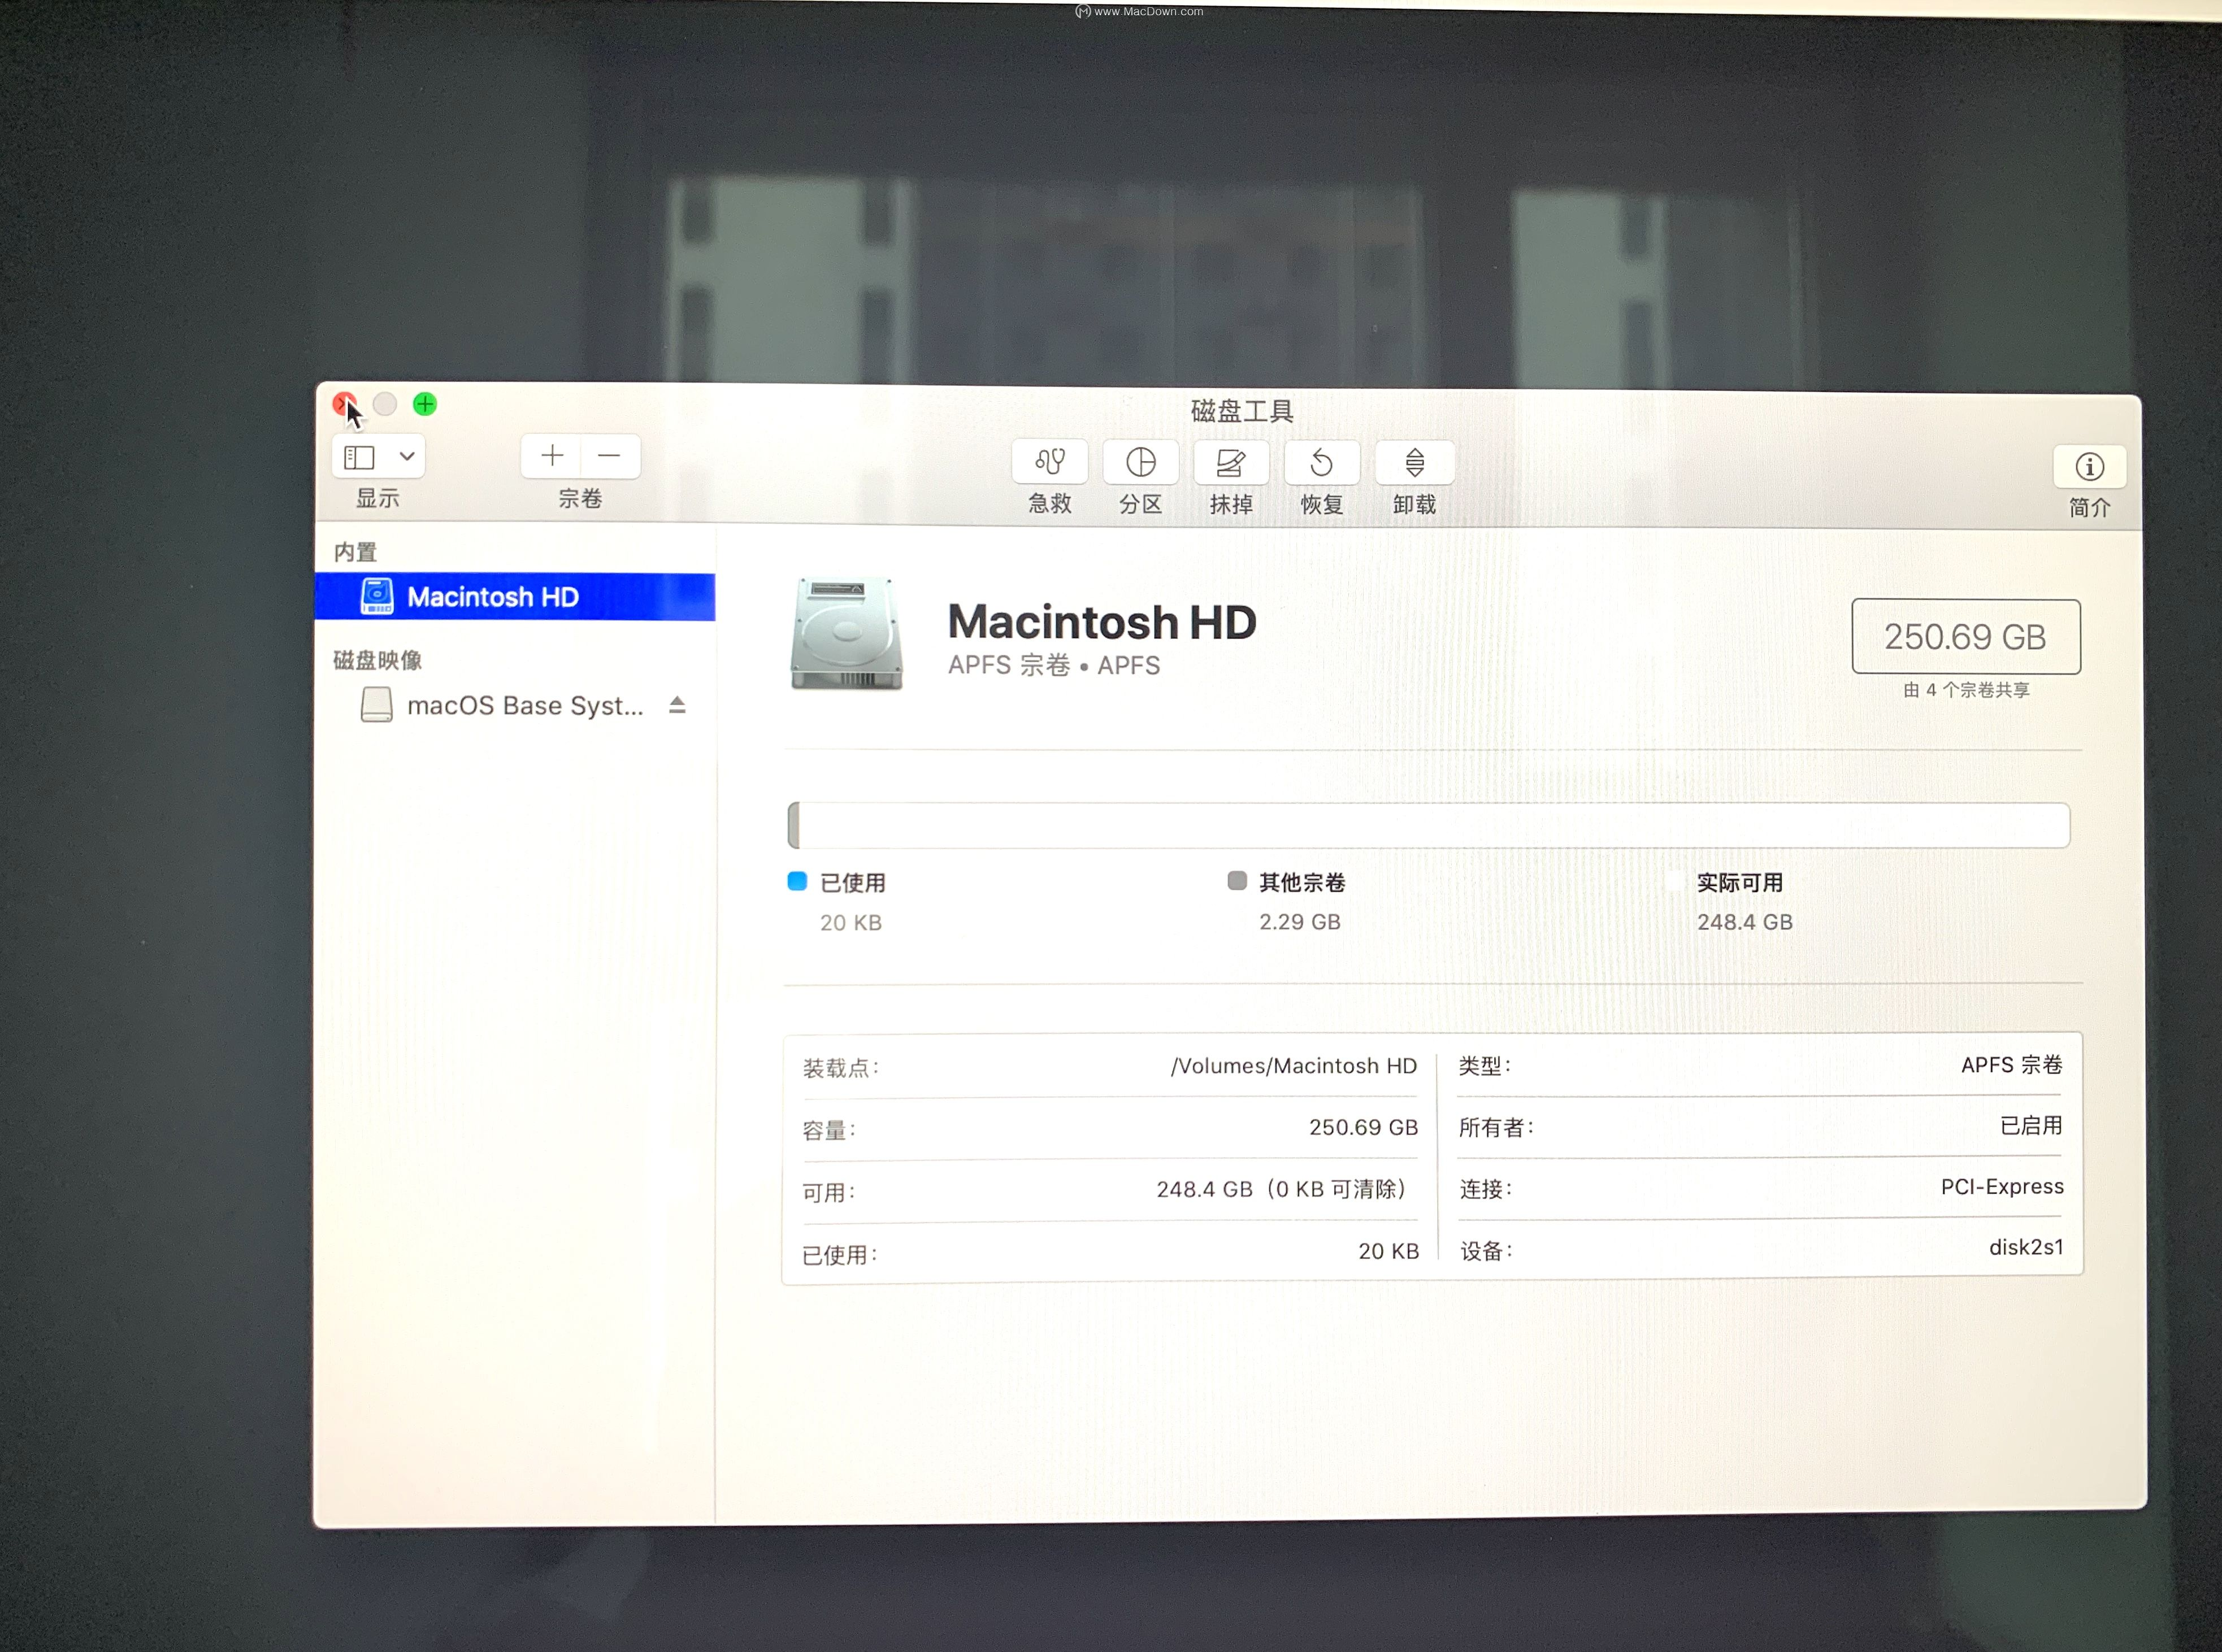Screen dimensions: 2222x1652
Task: Expand the 内置 section in sidebar
Action: point(355,551)
